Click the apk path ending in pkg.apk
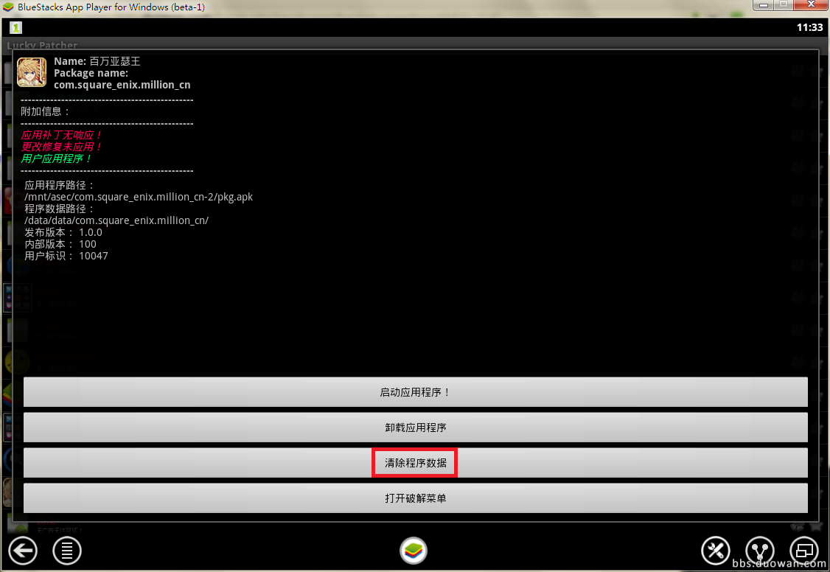830x572 pixels. coord(139,197)
